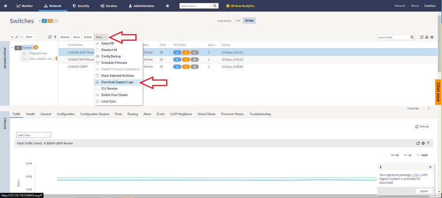Open favorites via the star icon
Screen dimensions: 442x198
[x=167, y=6]
